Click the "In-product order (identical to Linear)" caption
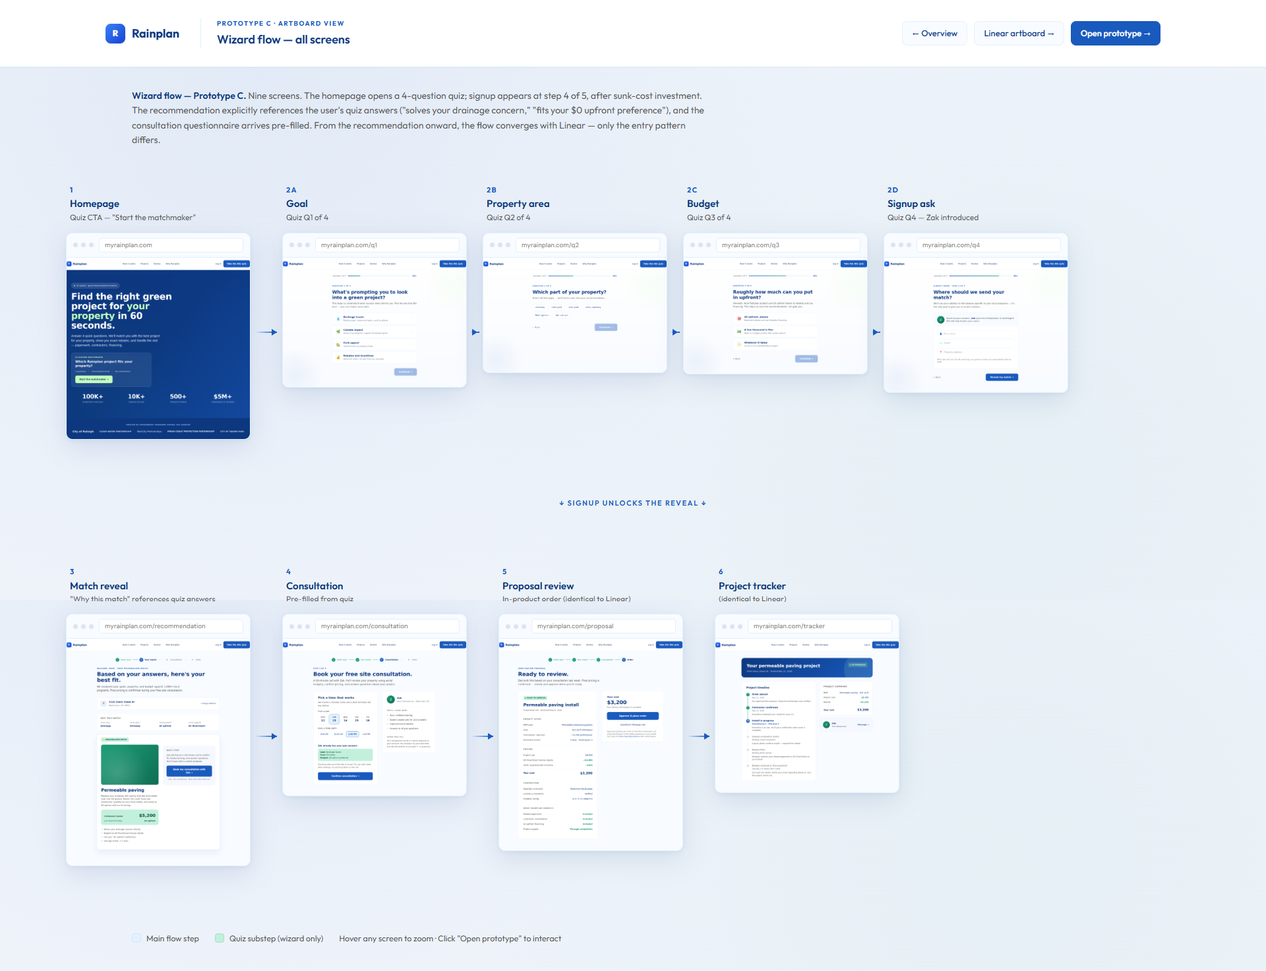 pyautogui.click(x=566, y=599)
